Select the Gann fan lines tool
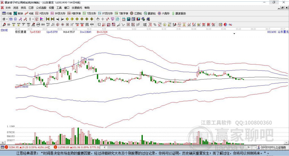The height and width of the screenshot is (156, 289). tap(104, 24)
